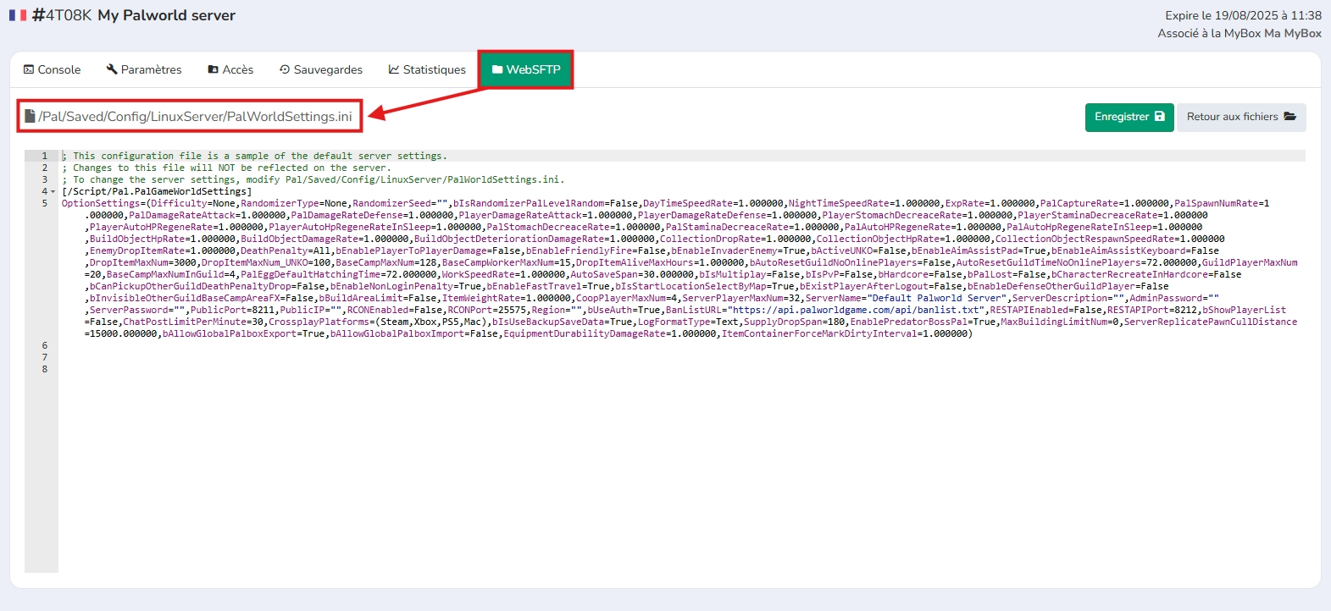Image resolution: width=1331 pixels, height=611 pixels.
Task: Click the OptionSettings text in line 5
Action: [x=101, y=203]
